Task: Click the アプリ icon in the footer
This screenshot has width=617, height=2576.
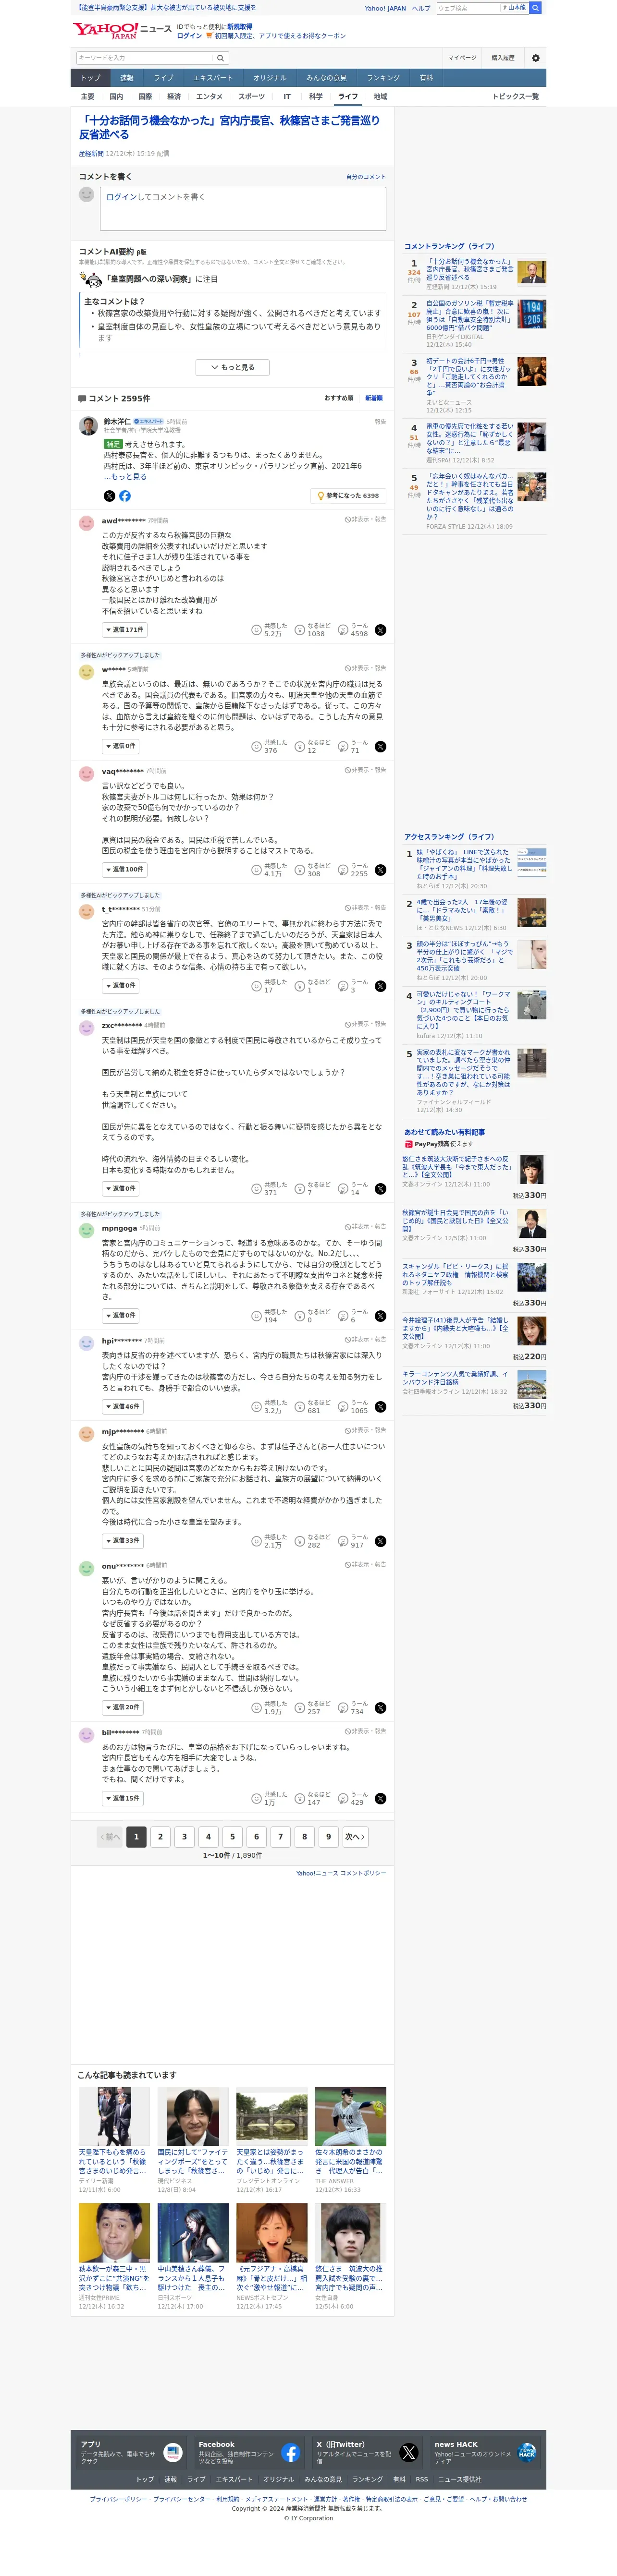Action: (173, 2453)
